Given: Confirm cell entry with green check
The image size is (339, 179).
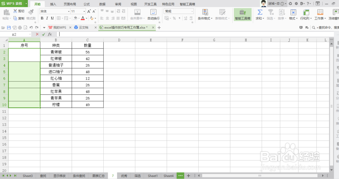Looking at the screenshot, I should click(x=43, y=34).
